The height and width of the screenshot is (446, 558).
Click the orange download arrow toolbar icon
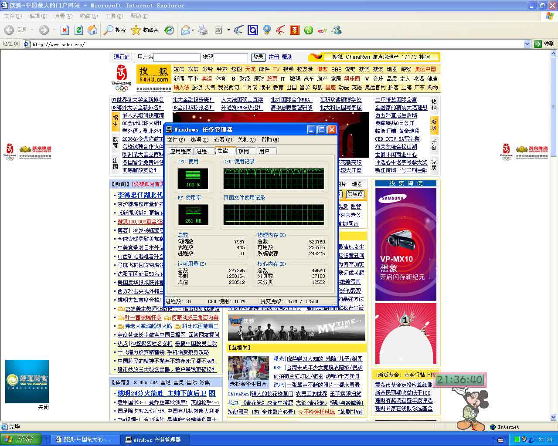click(295, 30)
